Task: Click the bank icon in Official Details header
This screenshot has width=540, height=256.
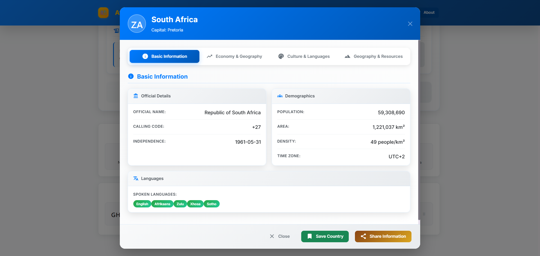Action: point(136,96)
